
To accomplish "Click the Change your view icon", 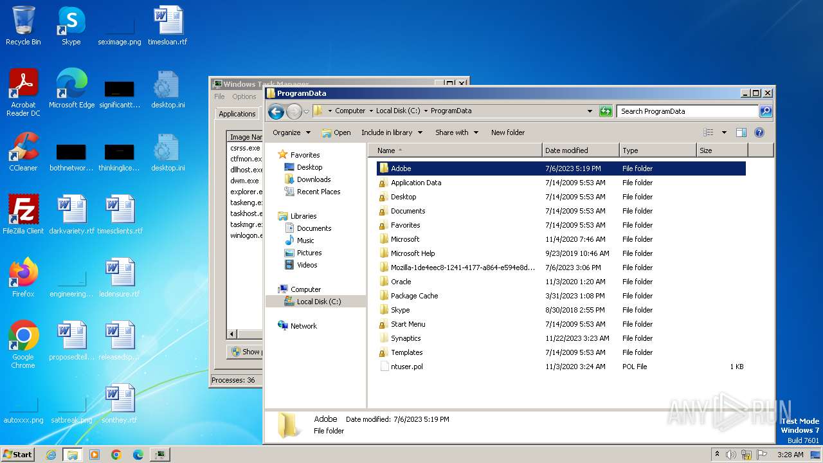I will 708,132.
